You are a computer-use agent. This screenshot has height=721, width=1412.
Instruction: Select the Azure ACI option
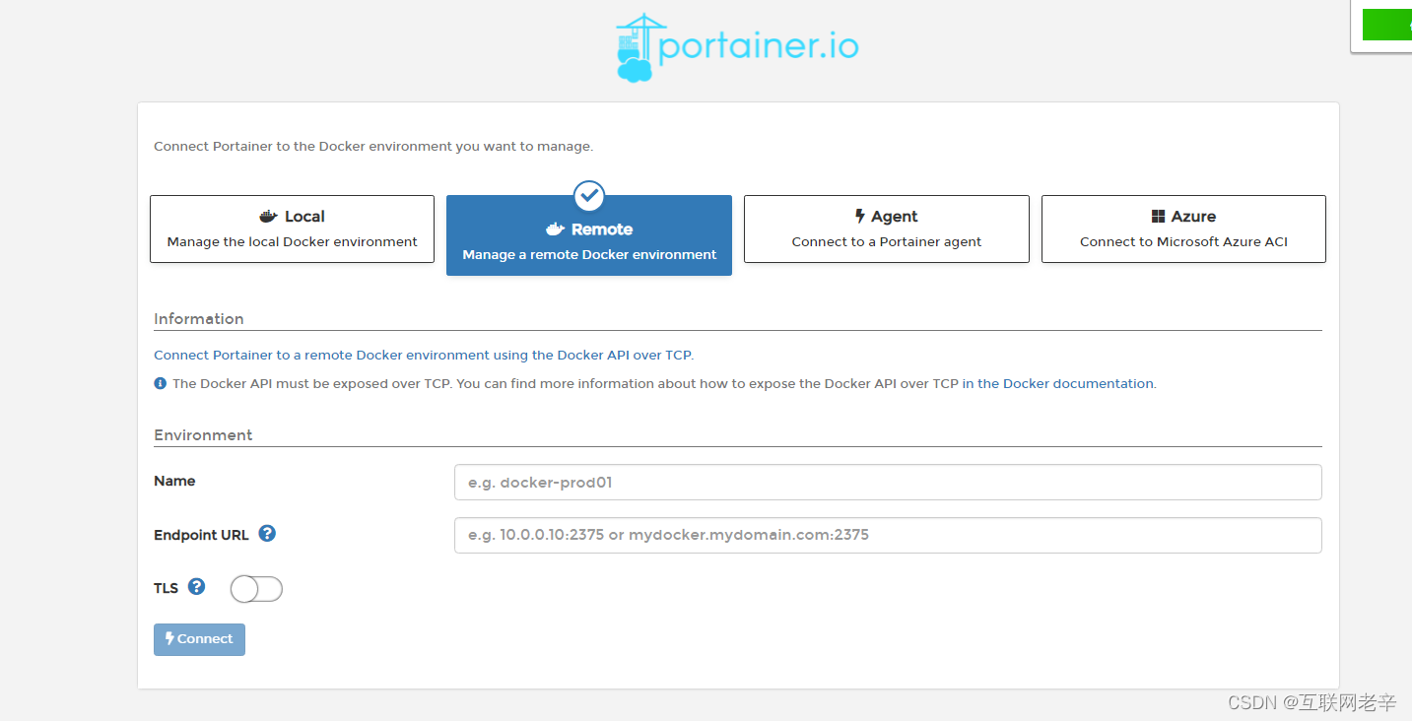(1183, 229)
